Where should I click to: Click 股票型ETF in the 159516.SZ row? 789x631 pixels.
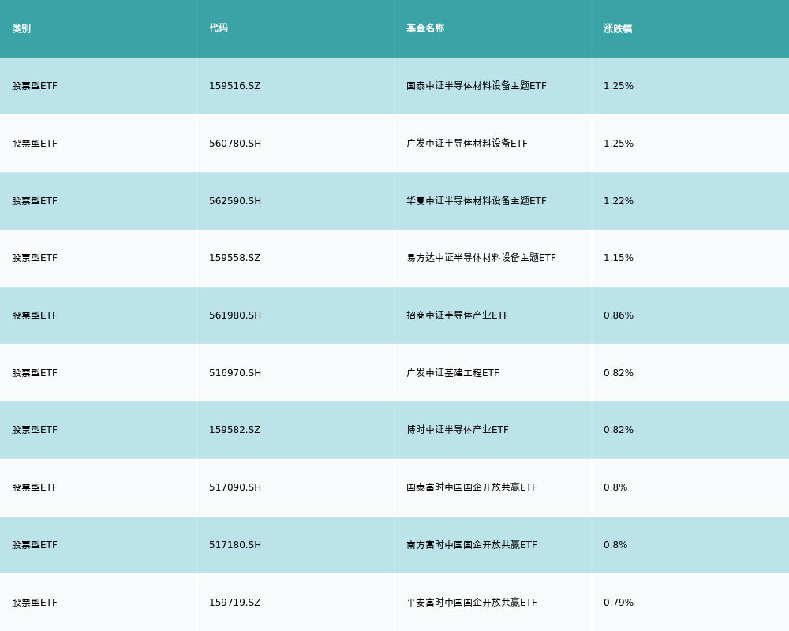(35, 86)
